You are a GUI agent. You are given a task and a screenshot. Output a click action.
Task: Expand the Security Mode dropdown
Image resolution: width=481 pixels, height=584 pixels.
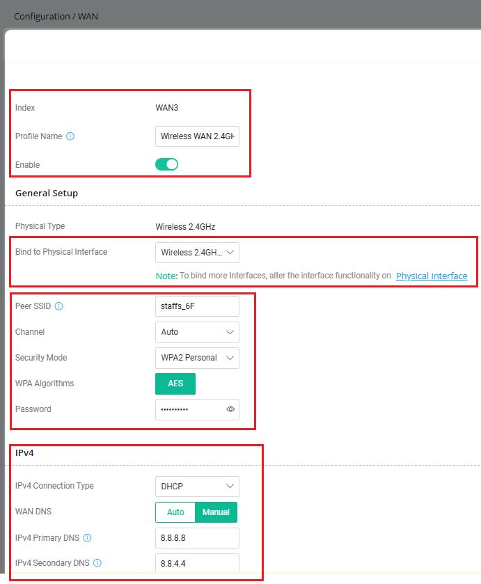tap(197, 358)
